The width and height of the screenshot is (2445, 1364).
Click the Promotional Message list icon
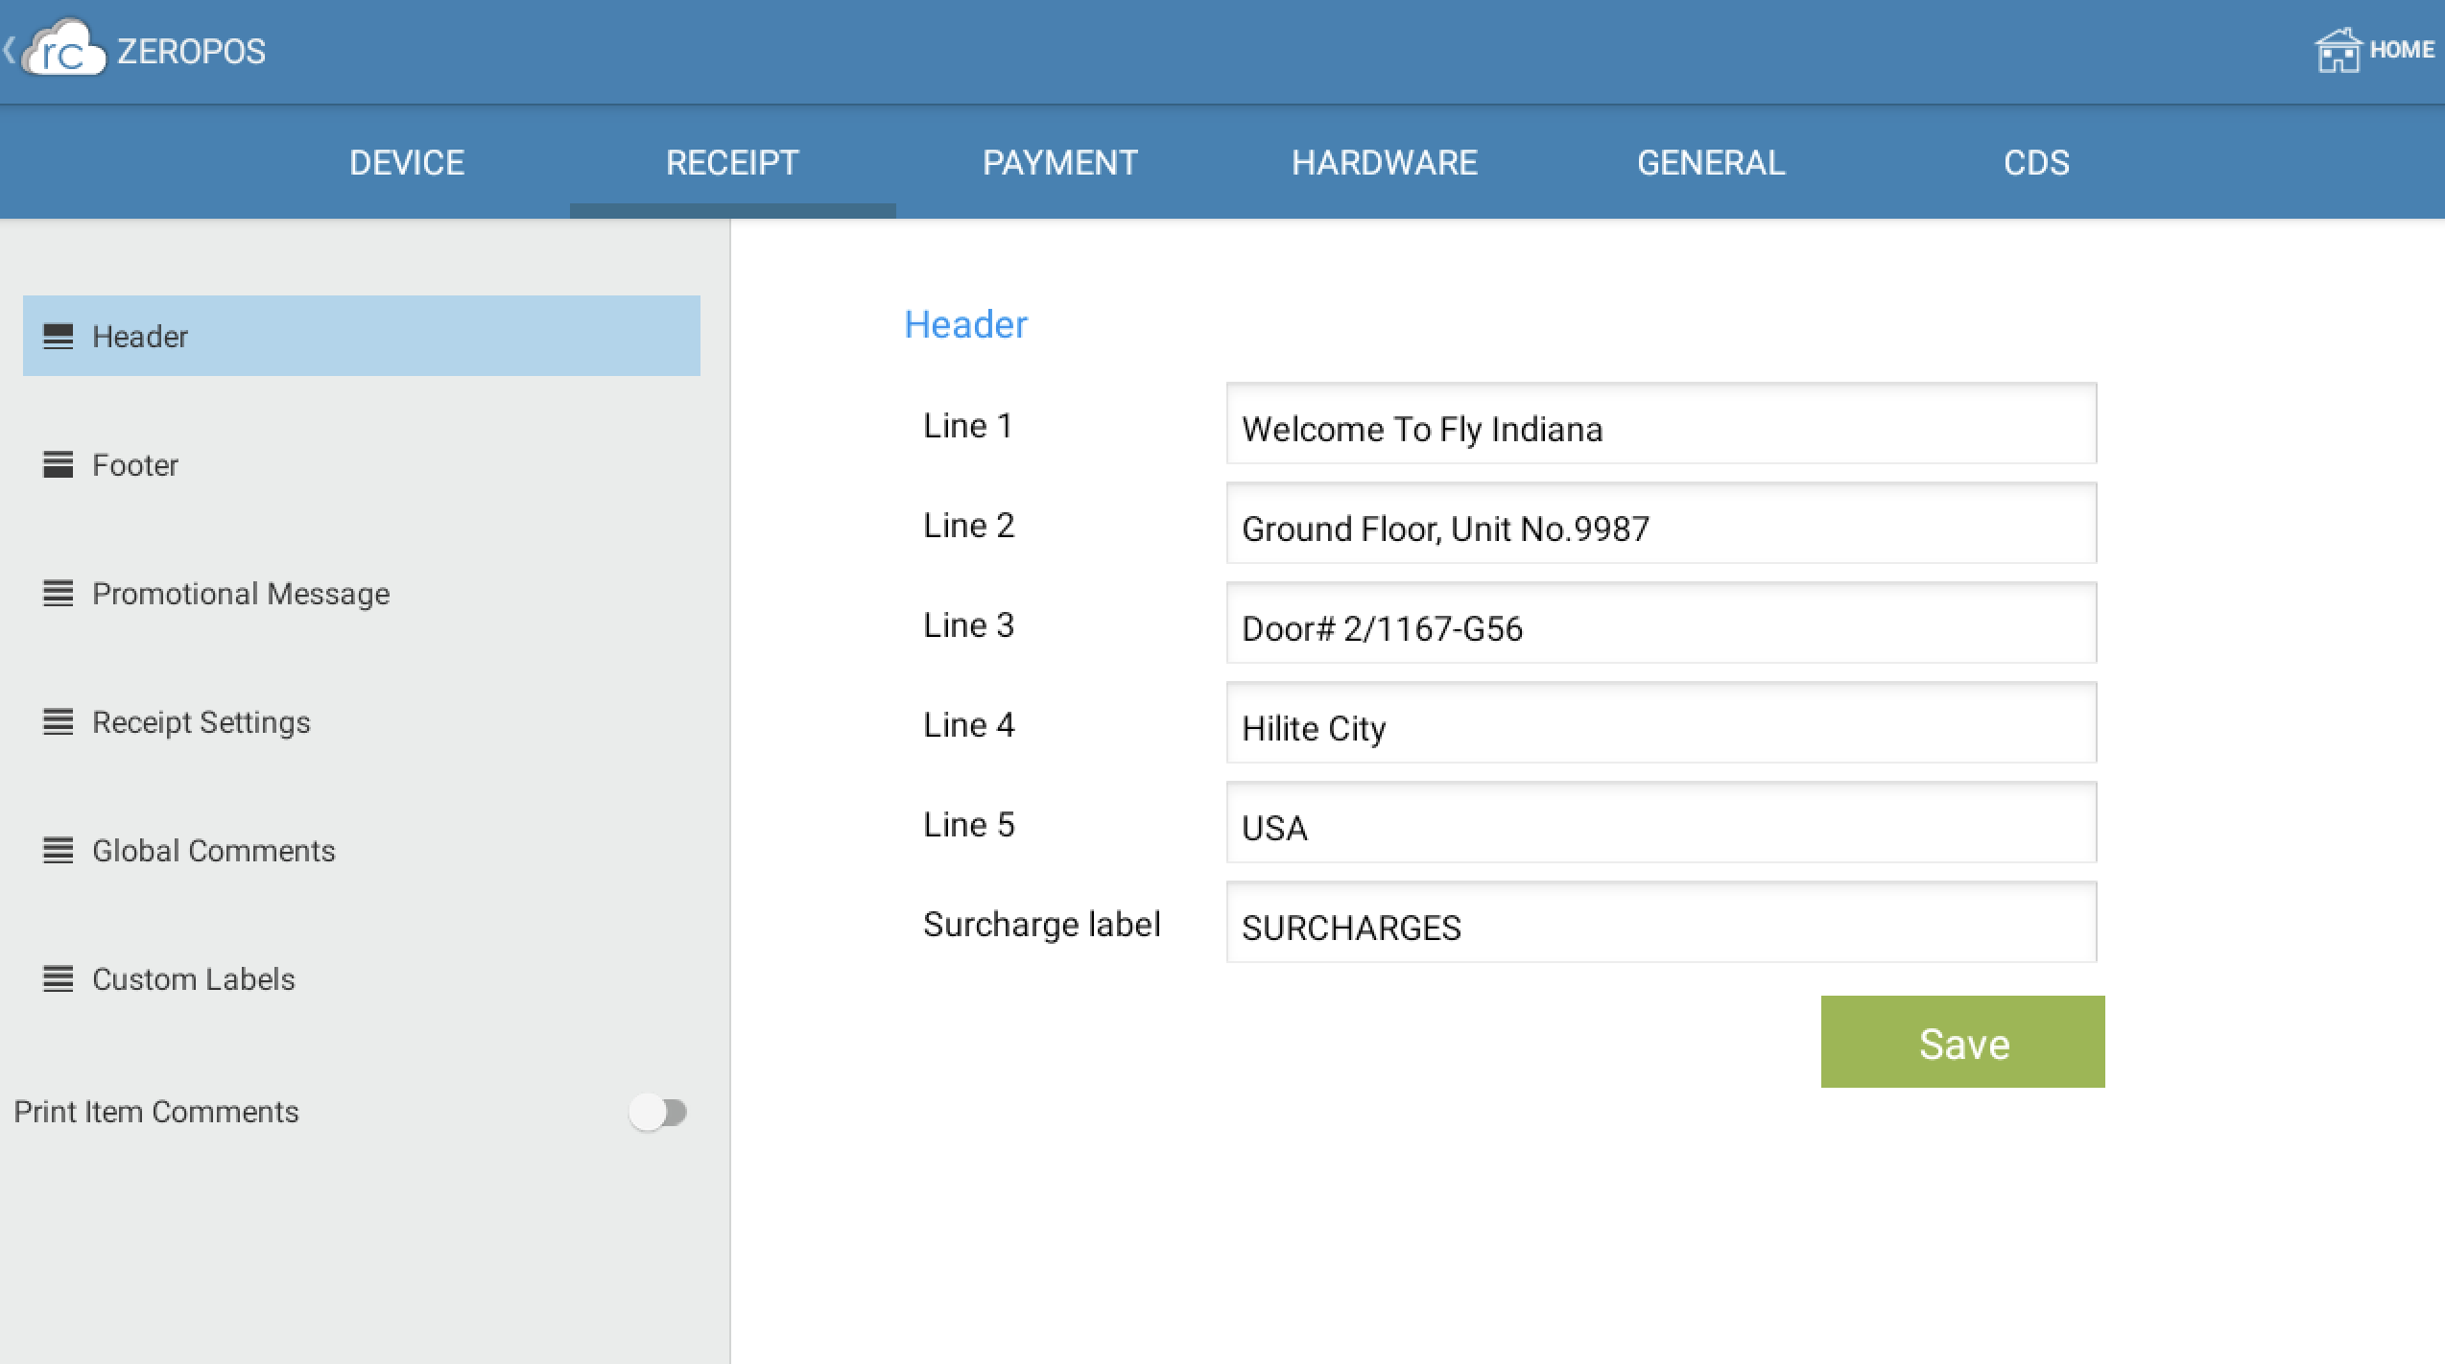(x=59, y=594)
